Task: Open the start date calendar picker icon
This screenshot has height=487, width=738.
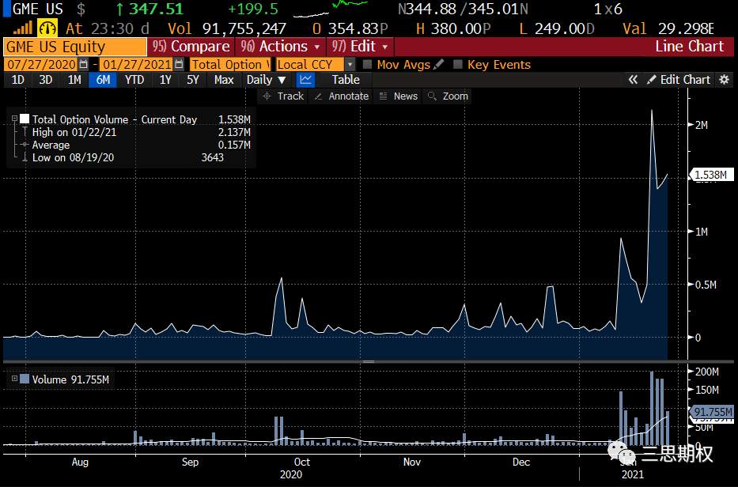Action: 83,64
